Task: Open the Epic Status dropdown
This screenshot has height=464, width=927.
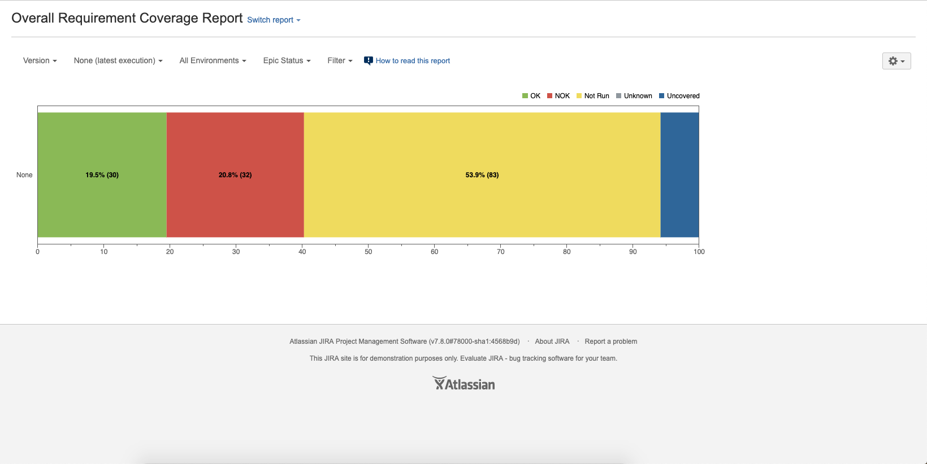Action: point(287,61)
